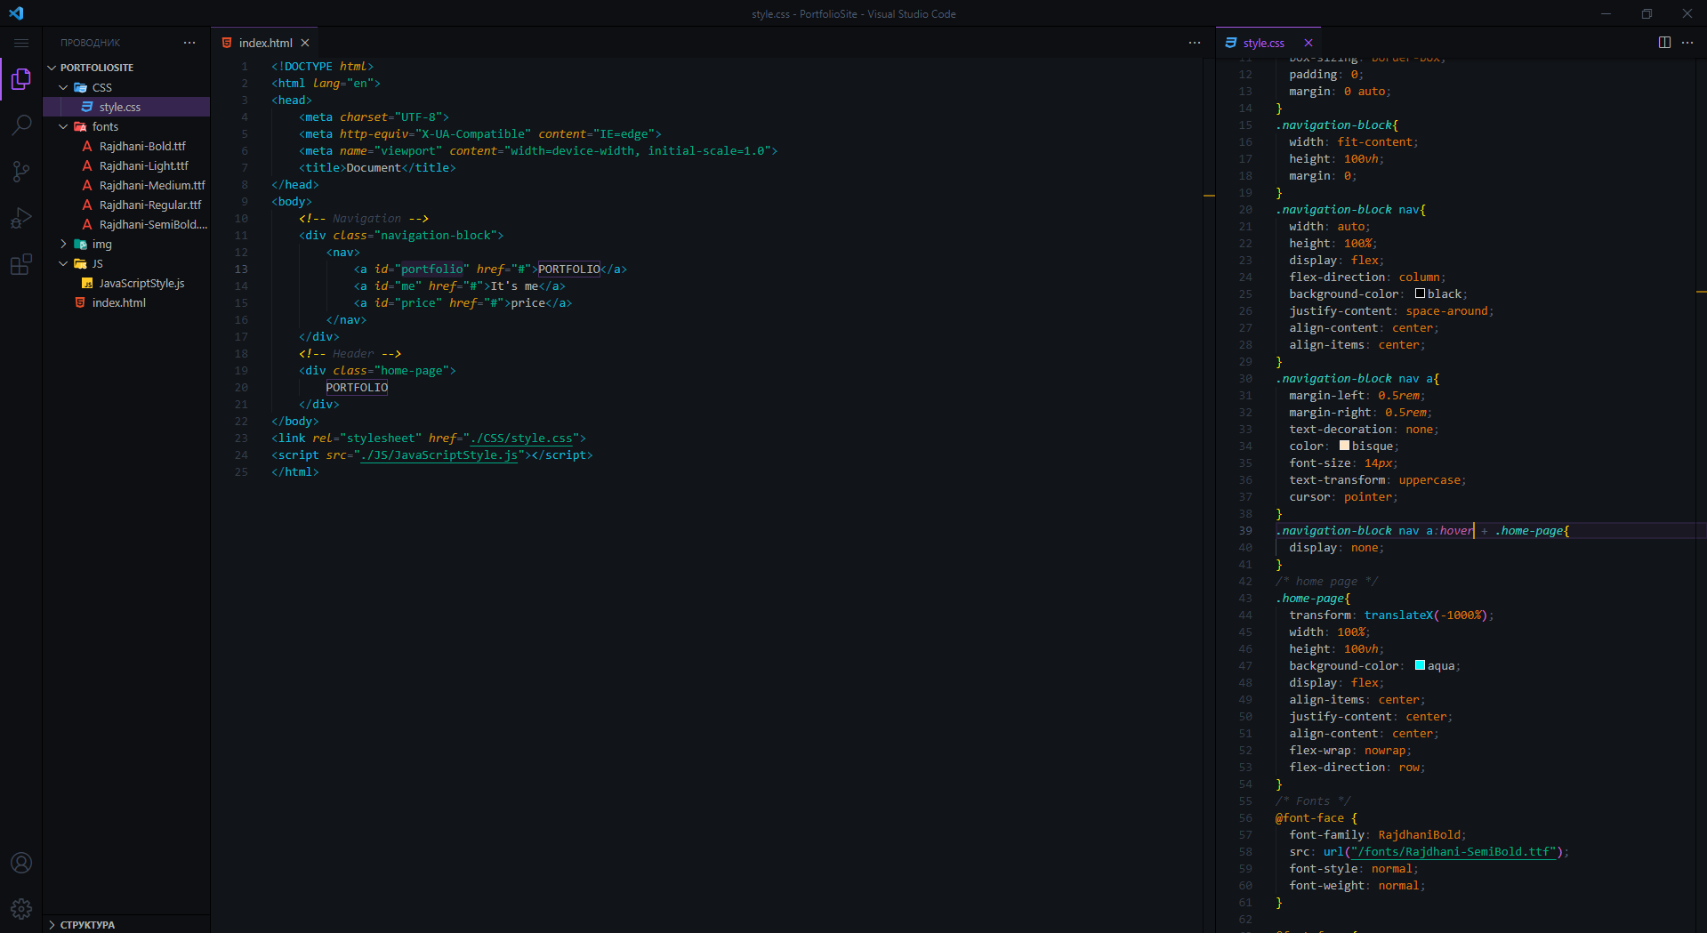Restore down the Visual Studio Code window

pos(1647,13)
